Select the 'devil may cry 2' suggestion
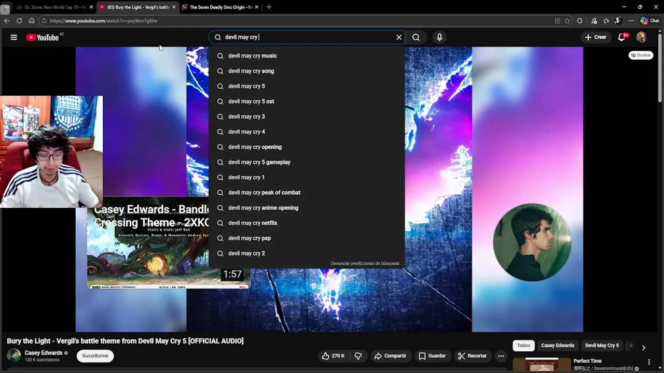 (x=307, y=253)
